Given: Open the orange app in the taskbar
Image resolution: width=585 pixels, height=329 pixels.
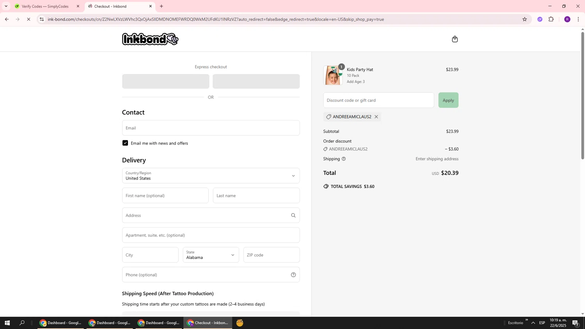Looking at the screenshot, I should [240, 323].
